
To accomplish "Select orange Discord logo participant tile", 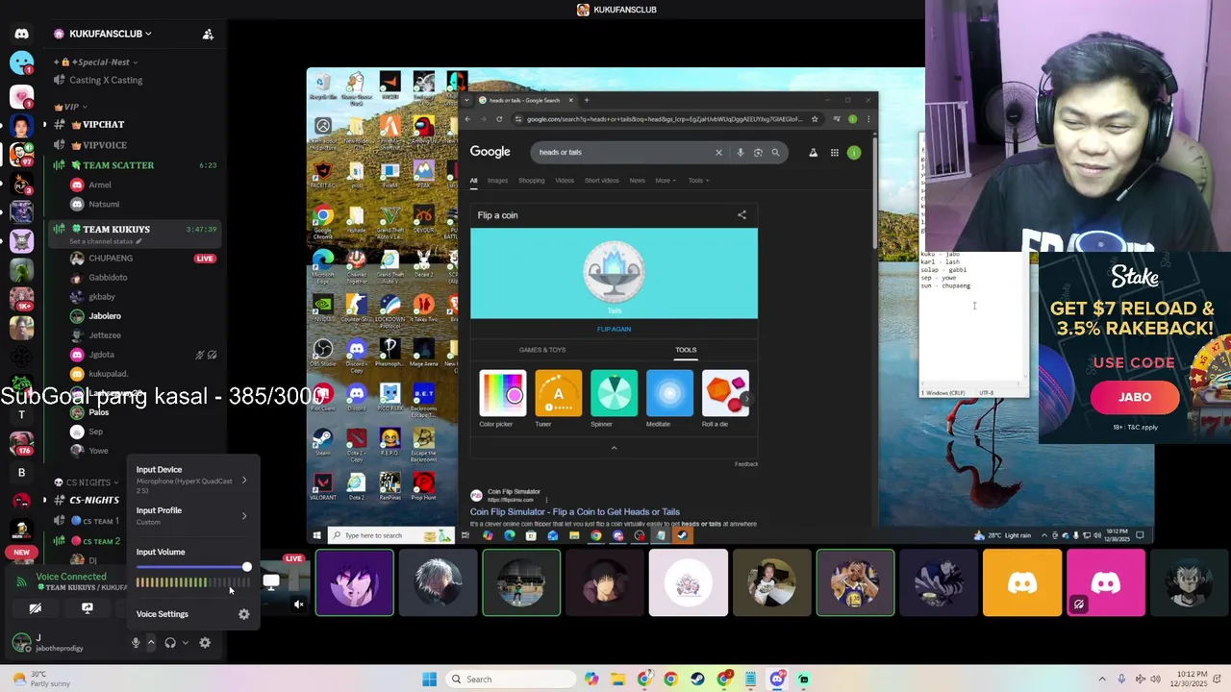I will (x=1022, y=582).
